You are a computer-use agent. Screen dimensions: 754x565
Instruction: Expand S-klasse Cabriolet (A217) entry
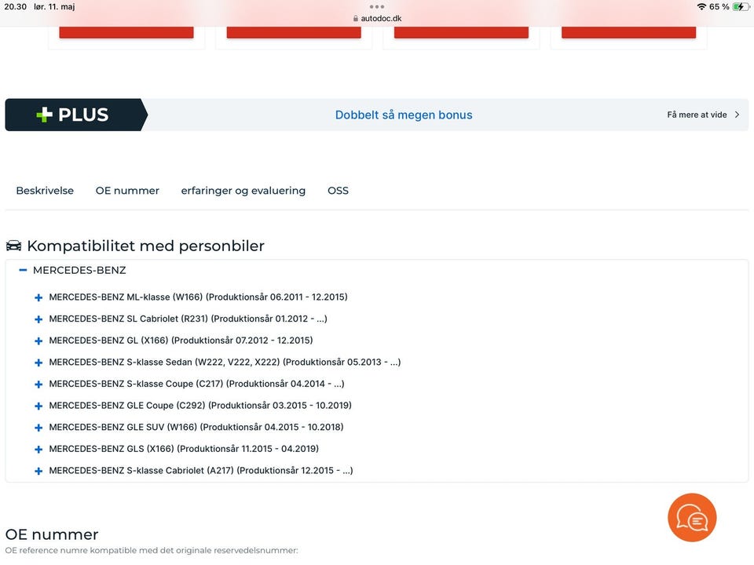pos(38,471)
